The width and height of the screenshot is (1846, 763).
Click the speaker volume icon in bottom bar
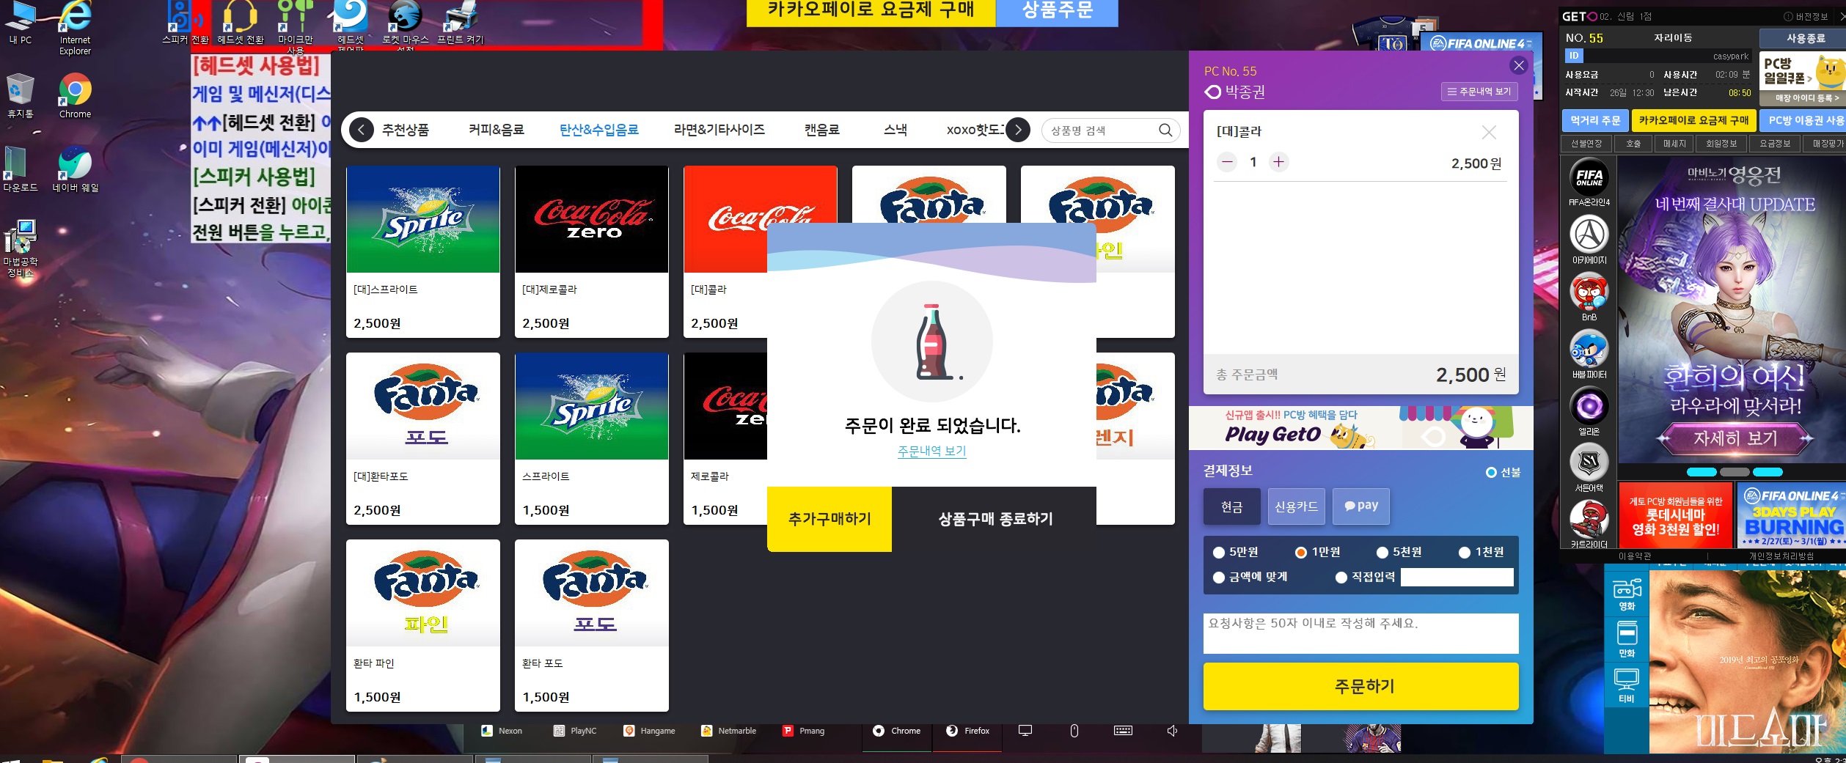click(1172, 731)
